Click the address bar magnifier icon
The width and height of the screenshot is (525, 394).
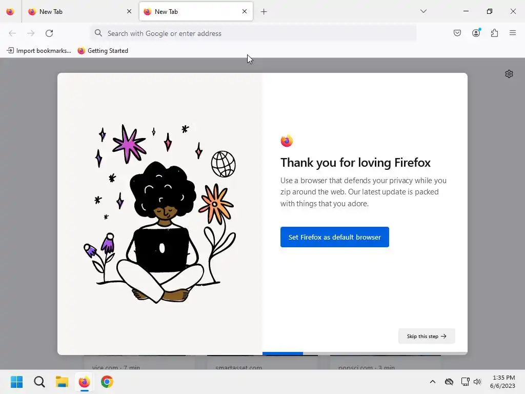pos(98,33)
